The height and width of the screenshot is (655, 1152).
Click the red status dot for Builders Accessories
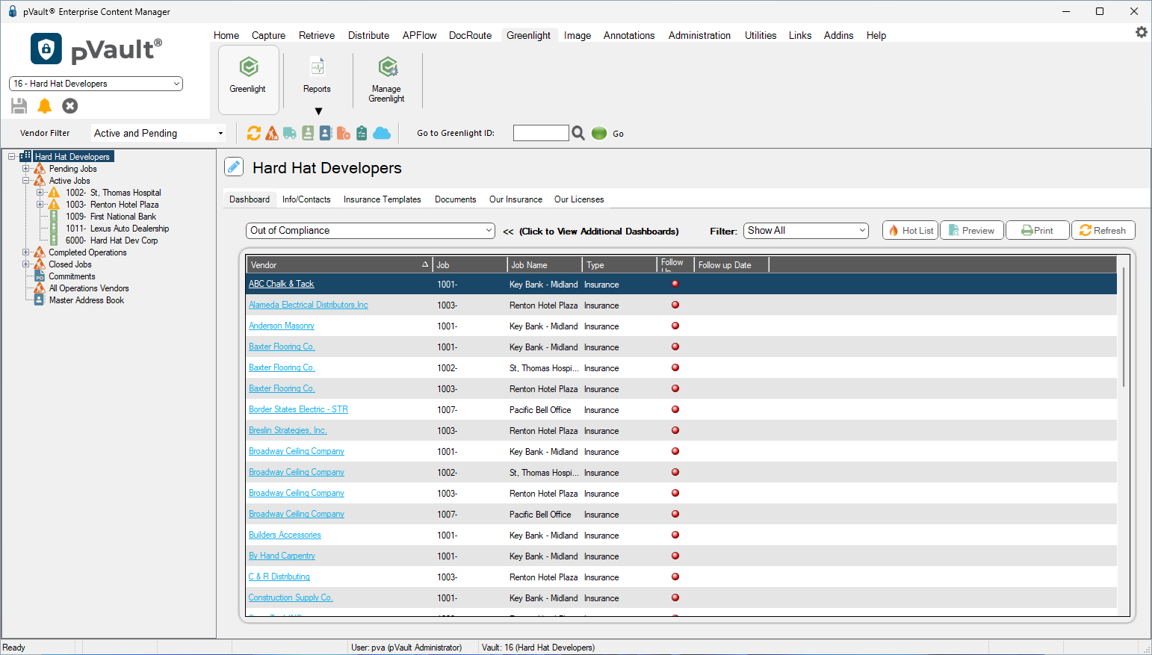pos(675,535)
